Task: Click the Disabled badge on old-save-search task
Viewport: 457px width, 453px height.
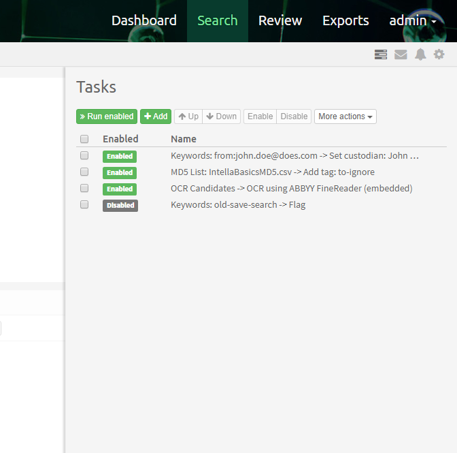Action: coord(120,205)
